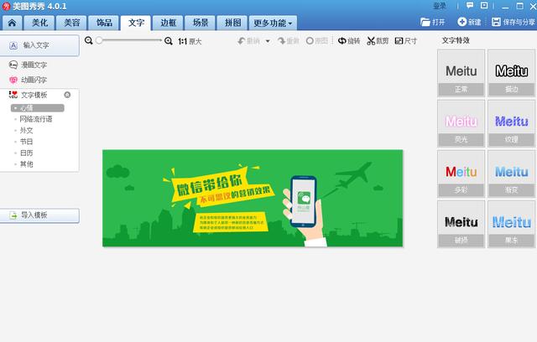Select 动画闪字 animated text option

tap(28, 80)
